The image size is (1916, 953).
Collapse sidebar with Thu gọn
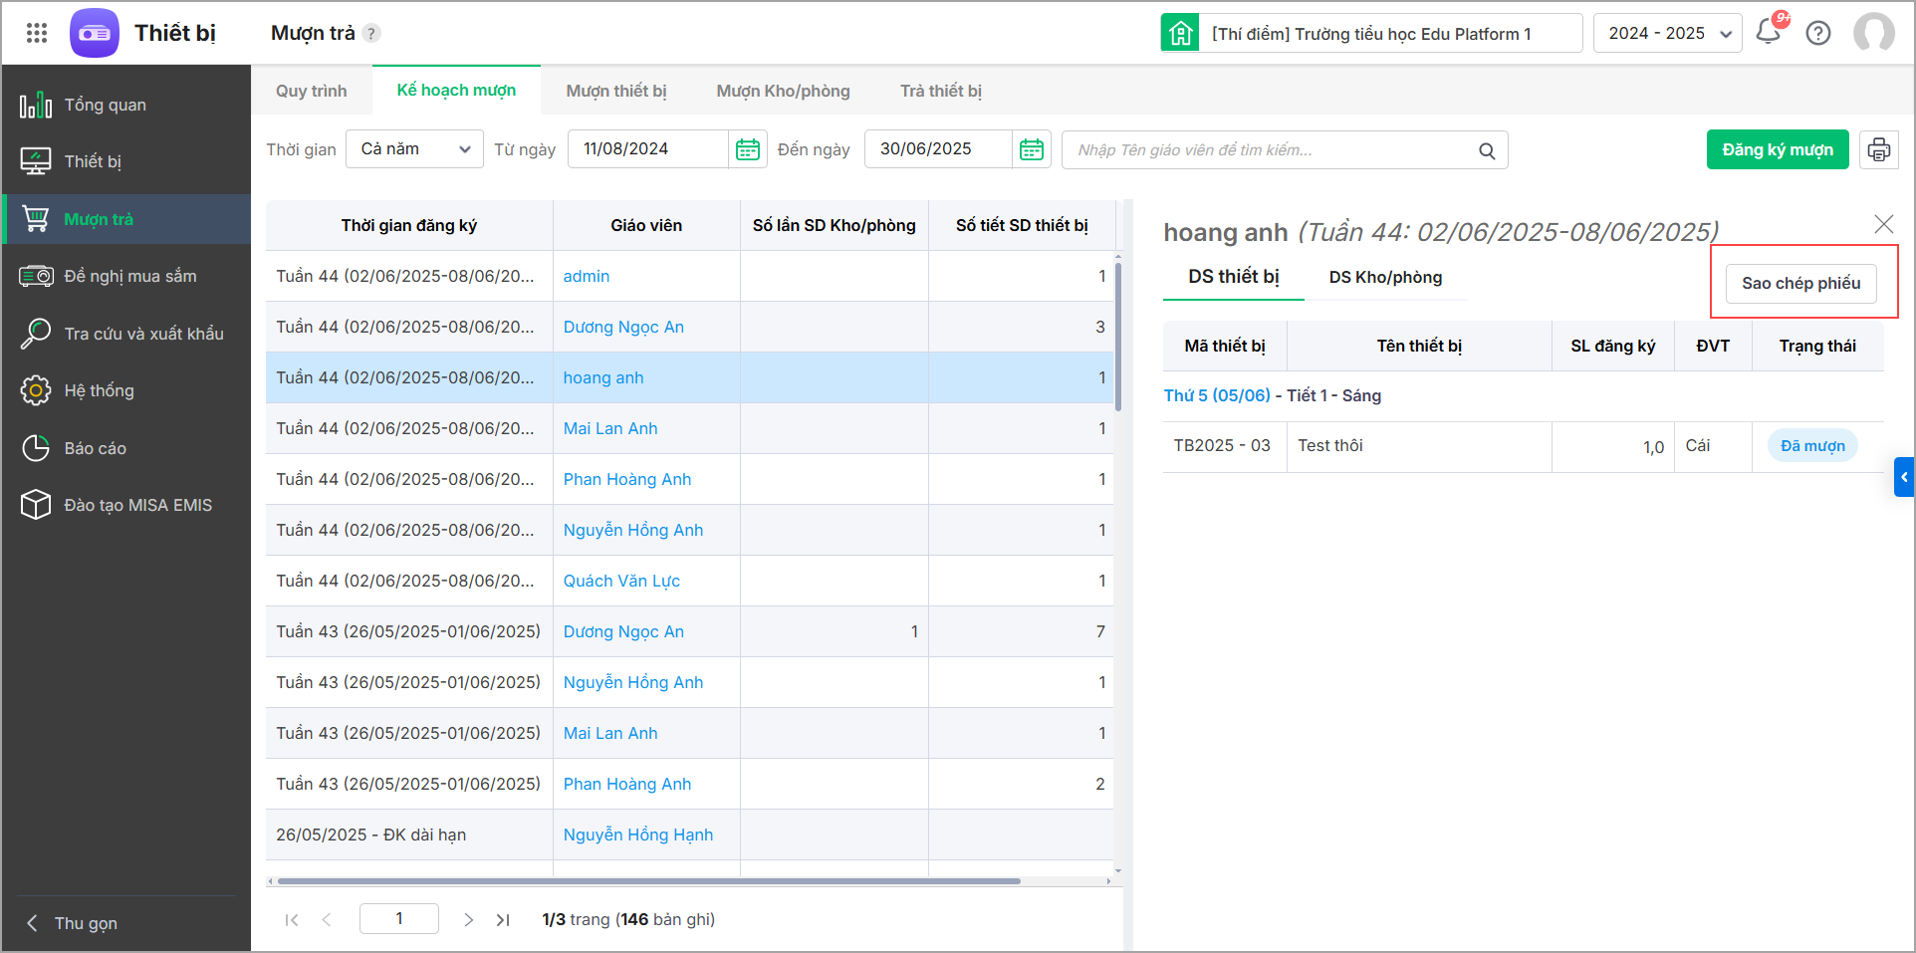pos(72,923)
